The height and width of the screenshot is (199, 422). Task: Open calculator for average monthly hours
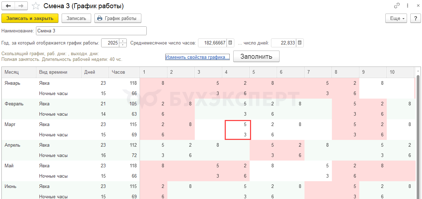tap(230, 43)
